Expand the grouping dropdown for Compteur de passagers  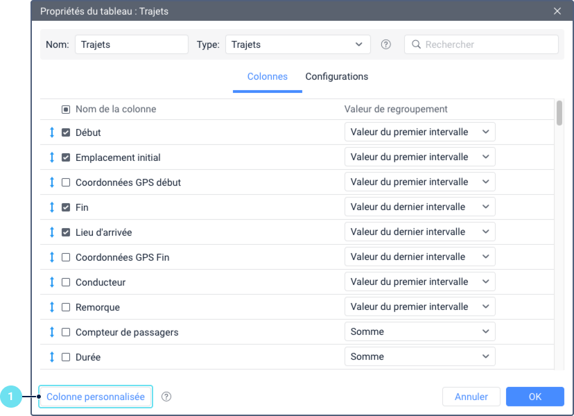(419, 331)
